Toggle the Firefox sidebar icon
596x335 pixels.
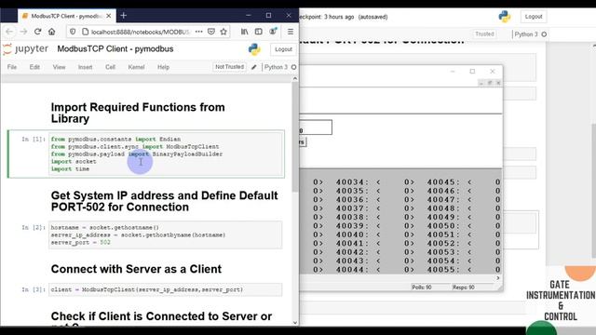point(259,32)
